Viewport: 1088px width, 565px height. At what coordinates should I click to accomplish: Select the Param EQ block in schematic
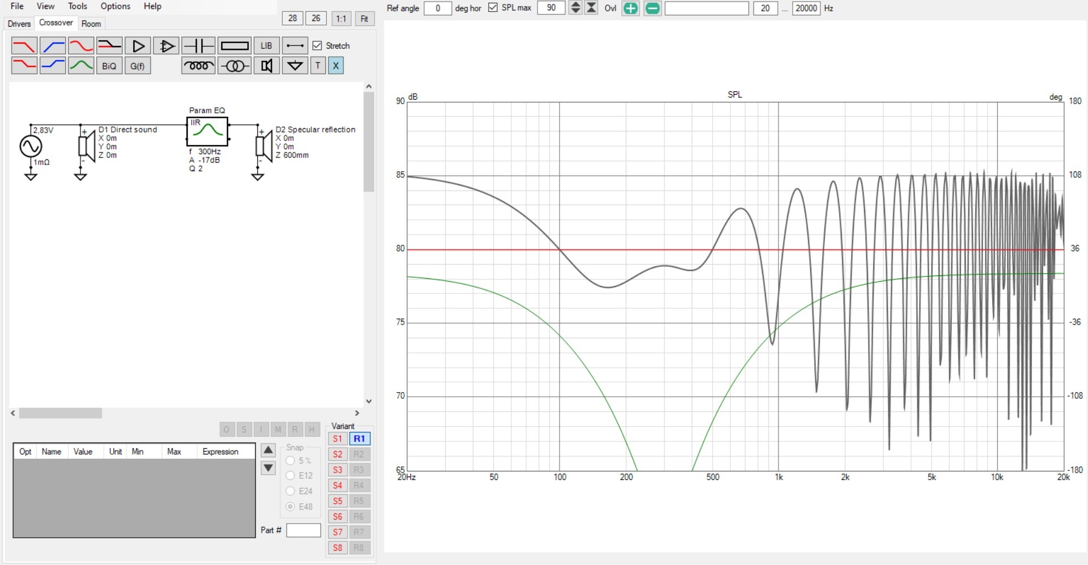pyautogui.click(x=208, y=131)
